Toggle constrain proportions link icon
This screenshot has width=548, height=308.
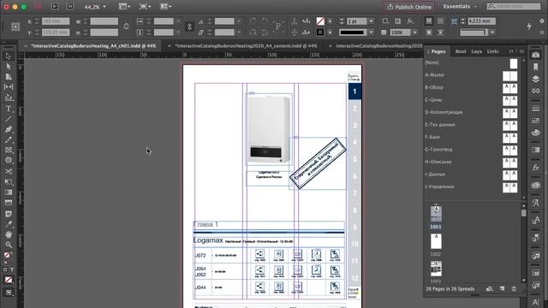click(126, 27)
